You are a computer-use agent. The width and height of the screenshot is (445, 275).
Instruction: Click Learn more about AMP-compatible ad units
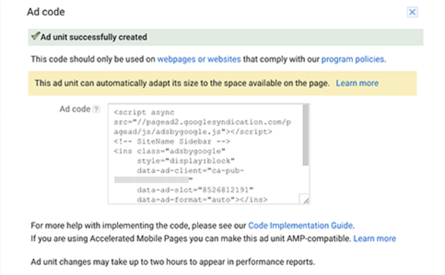click(375, 238)
